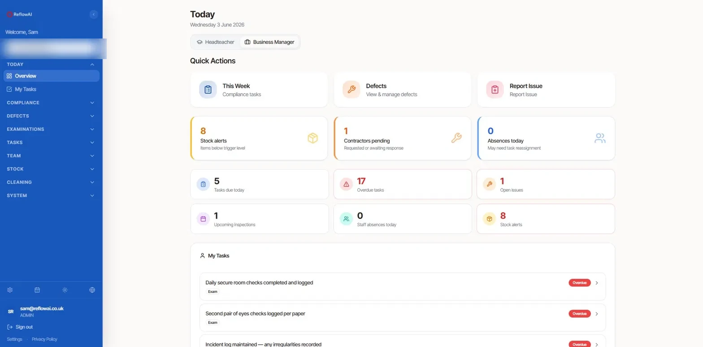This screenshot has width=703, height=347.
Task: Open My Tasks in the sidebar
Action: (x=51, y=89)
